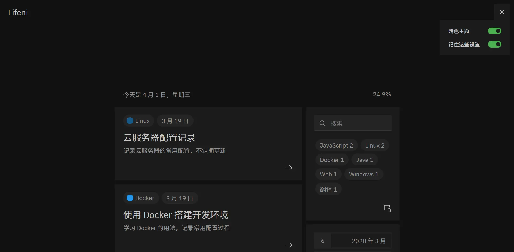The image size is (514, 252).
Task: Filter posts by the JavaScript 2 tag
Action: (336, 145)
